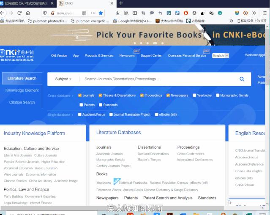Open the Doctoral Dissertations link
The width and height of the screenshot is (270, 215).
click(x=153, y=154)
